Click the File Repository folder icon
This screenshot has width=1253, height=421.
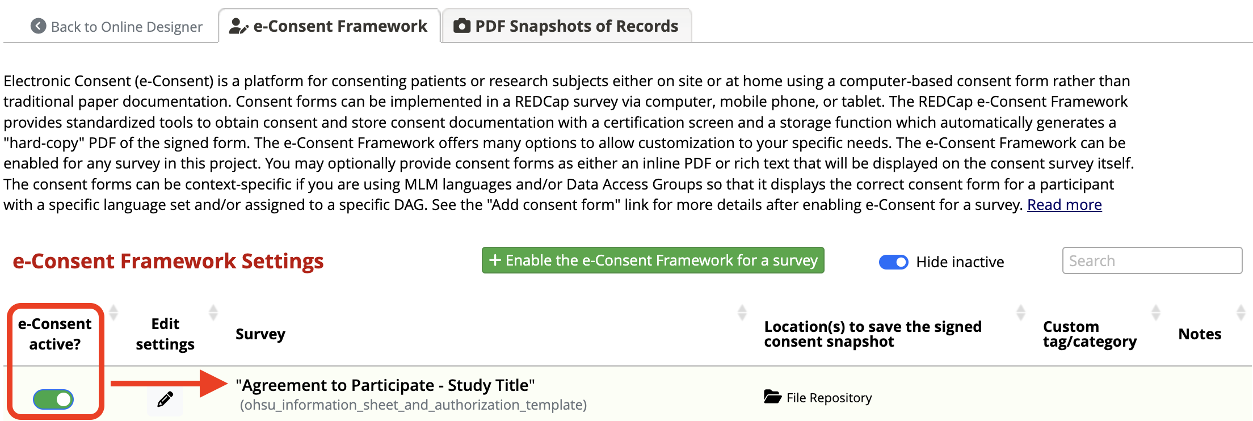tap(772, 397)
